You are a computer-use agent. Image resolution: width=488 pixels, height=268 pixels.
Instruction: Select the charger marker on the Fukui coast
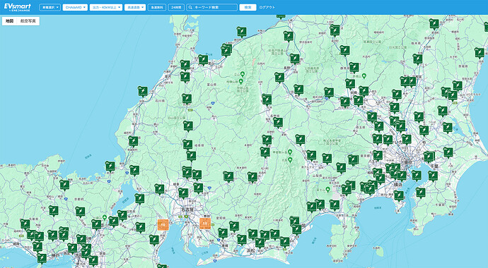pos(133,141)
